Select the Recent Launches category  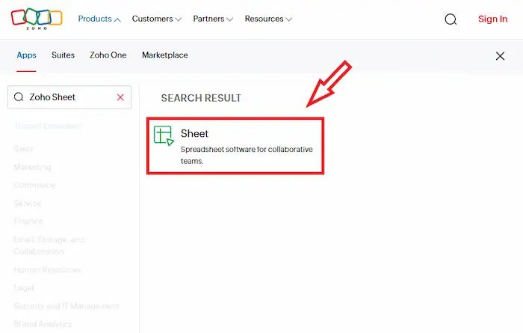tap(47, 126)
